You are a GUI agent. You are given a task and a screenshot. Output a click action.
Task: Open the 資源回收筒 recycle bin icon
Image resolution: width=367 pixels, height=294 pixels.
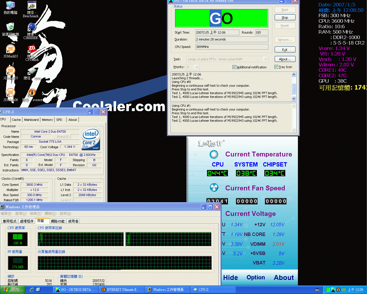tap(11, 30)
